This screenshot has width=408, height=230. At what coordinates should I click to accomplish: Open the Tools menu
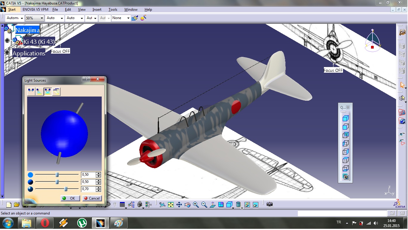coord(113,10)
